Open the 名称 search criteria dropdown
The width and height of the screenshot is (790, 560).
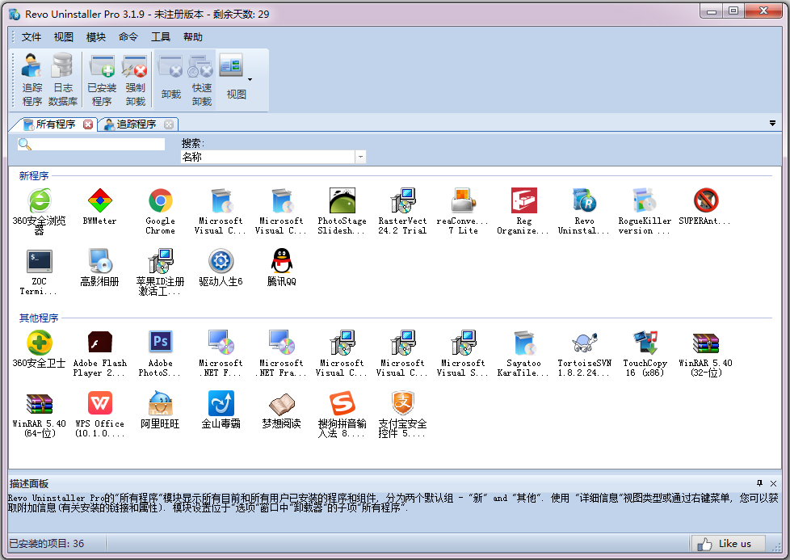pos(359,156)
